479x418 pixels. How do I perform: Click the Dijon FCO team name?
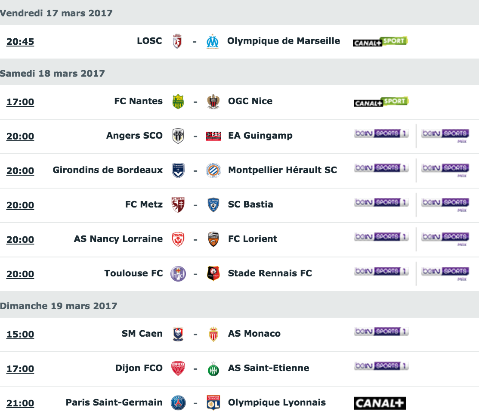[x=139, y=368]
